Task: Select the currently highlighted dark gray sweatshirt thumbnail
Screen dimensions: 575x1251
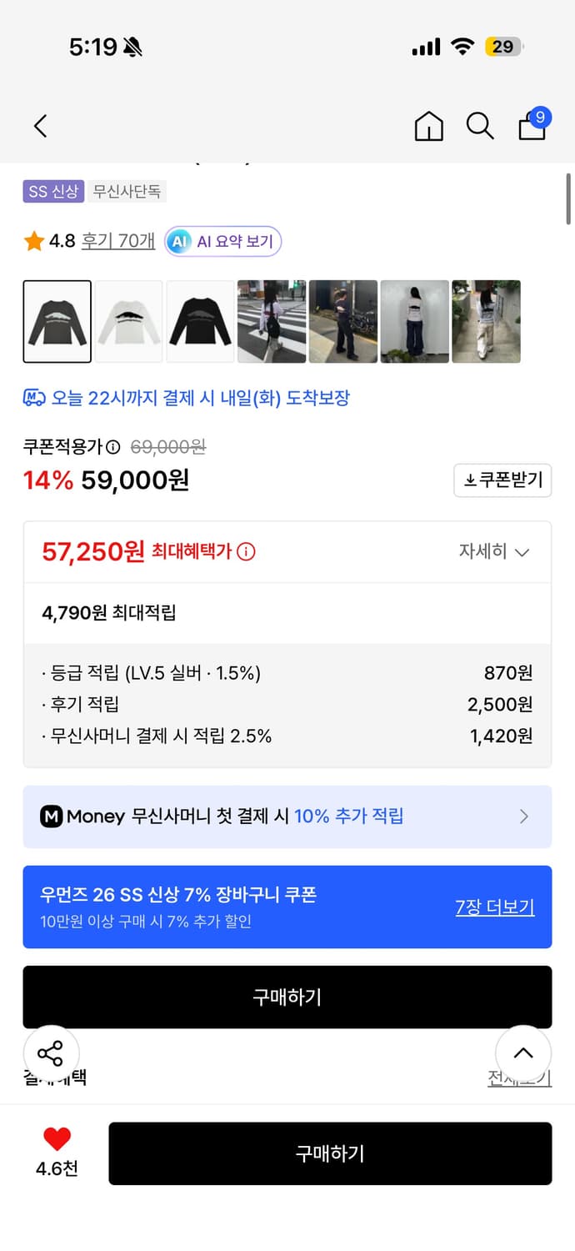Action: 57,321
